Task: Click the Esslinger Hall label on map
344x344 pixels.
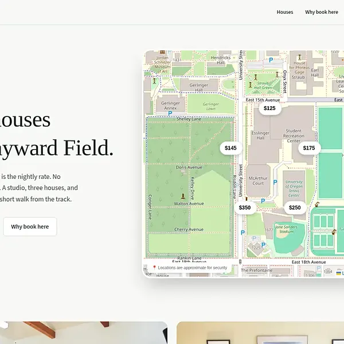Action: point(260,135)
